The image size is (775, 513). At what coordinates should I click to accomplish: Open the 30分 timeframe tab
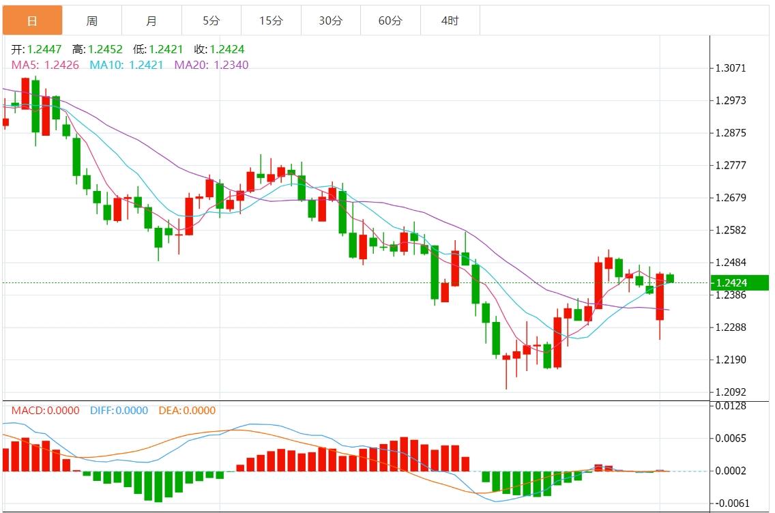pyautogui.click(x=331, y=20)
